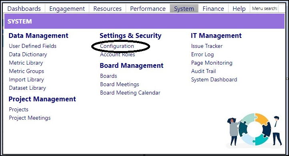This screenshot has height=156, width=289.
Task: View the Audit Trail
Action: [x=203, y=71]
